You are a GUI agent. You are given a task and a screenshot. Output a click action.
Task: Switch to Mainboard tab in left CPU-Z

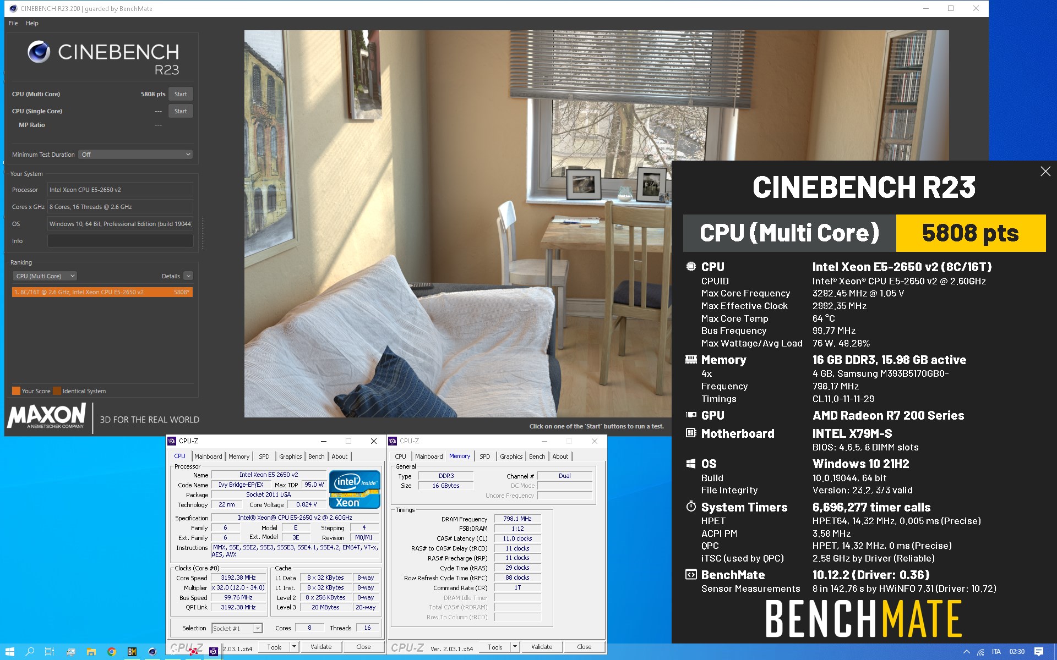click(208, 457)
